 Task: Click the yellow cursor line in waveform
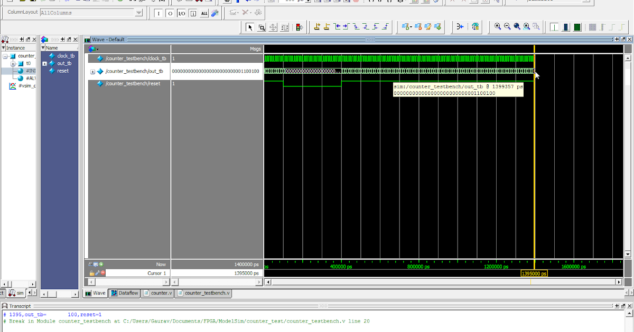tap(534, 158)
